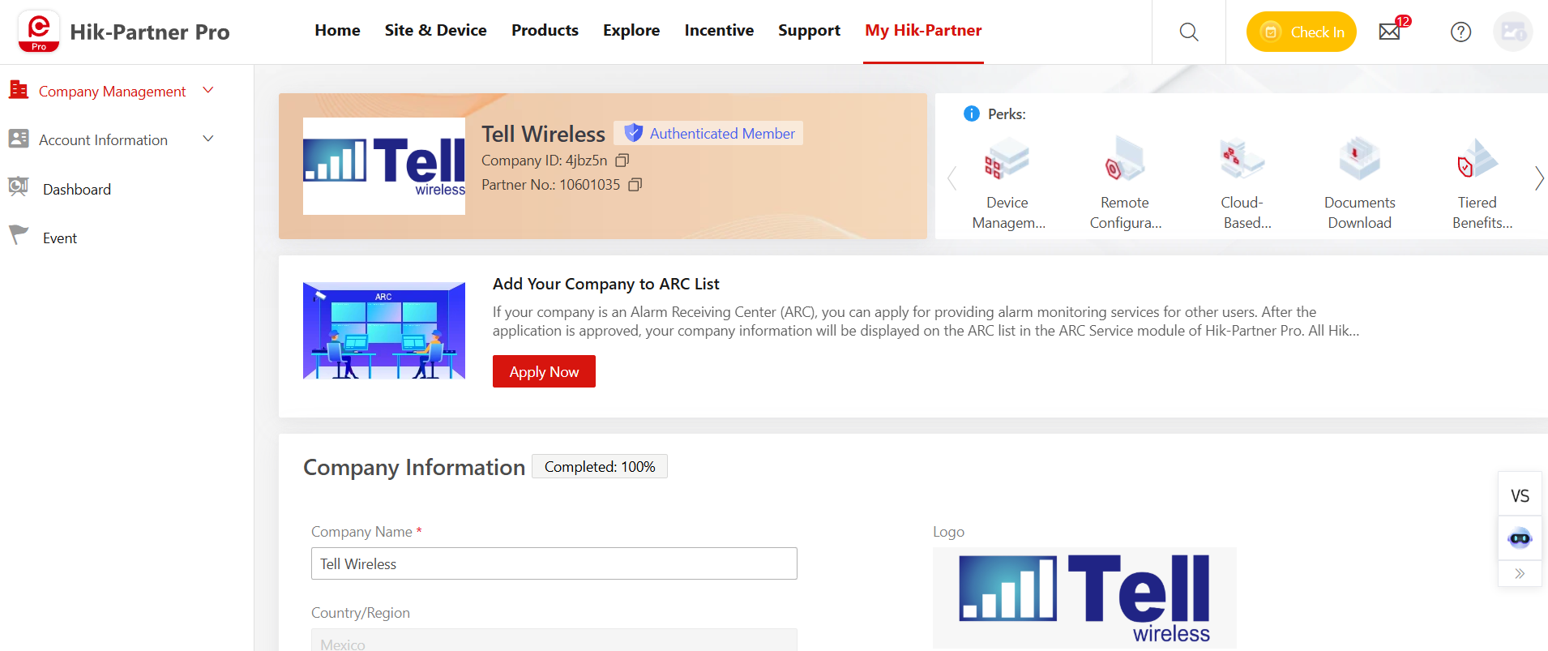The height and width of the screenshot is (651, 1548).
Task: Expand the Account Information chevron
Action: pos(208,139)
